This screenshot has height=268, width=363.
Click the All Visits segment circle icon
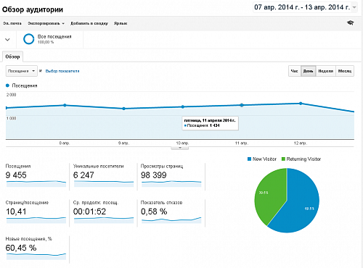[x=28, y=39]
